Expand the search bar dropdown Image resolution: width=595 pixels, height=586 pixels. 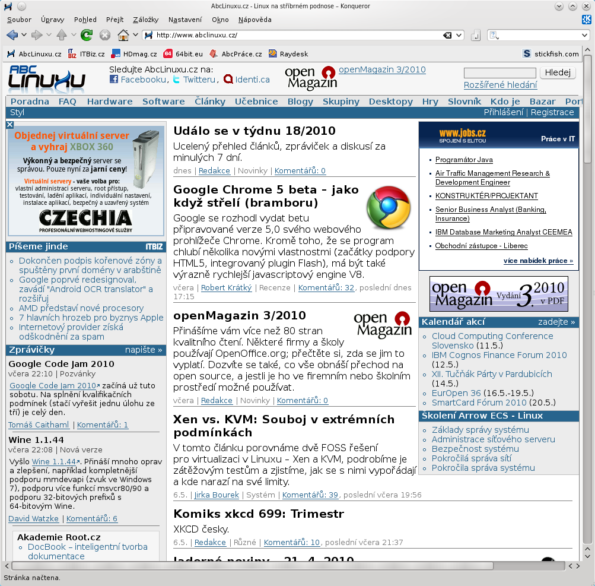(x=584, y=35)
